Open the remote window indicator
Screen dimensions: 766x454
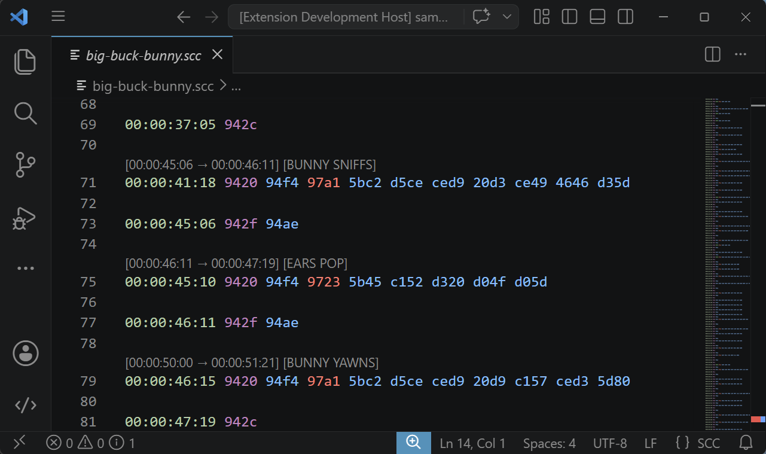[x=19, y=443]
